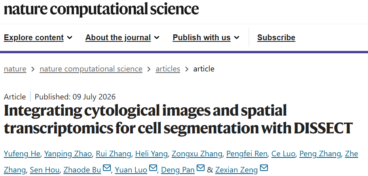The height and width of the screenshot is (176, 368).
Task: Open the articles breadcrumb link
Action: click(168, 69)
